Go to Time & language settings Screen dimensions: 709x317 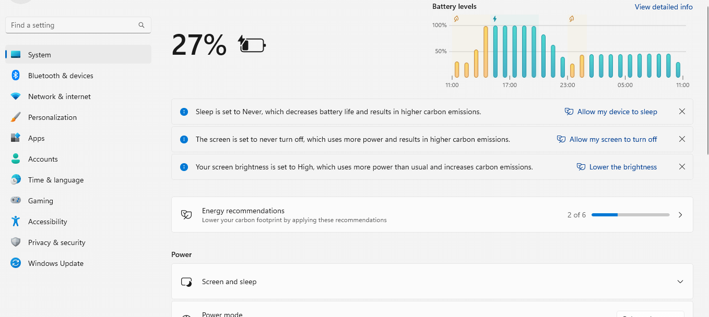[x=55, y=180]
